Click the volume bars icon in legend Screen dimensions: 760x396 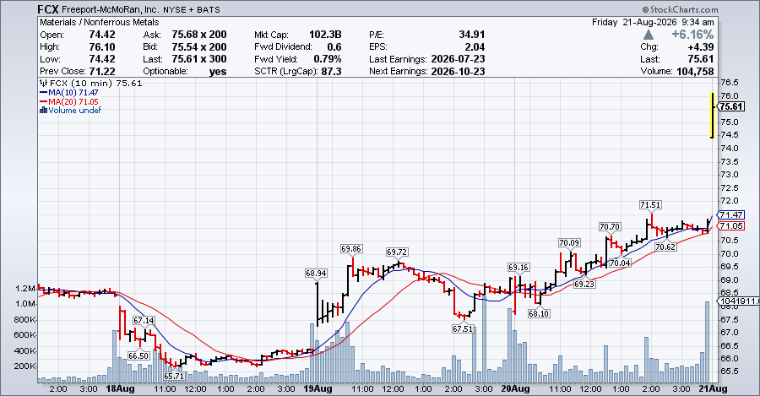44,111
